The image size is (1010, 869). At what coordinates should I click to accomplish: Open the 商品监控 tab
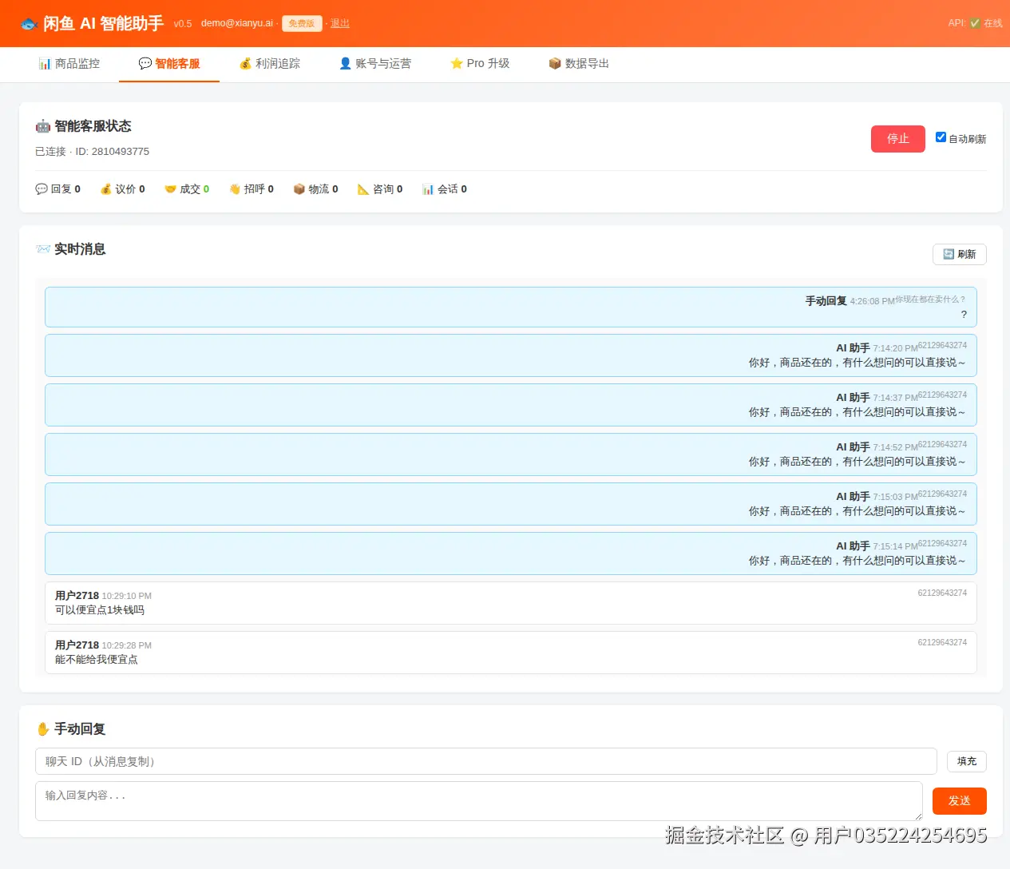pos(69,64)
